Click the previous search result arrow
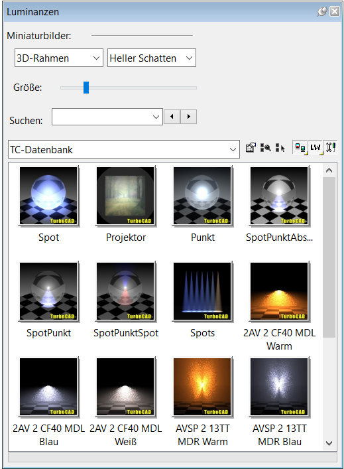Screen dimensions: 344x469 coord(172,116)
